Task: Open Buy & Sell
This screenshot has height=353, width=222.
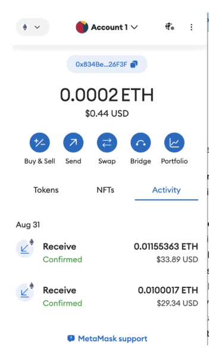Action: [x=39, y=143]
